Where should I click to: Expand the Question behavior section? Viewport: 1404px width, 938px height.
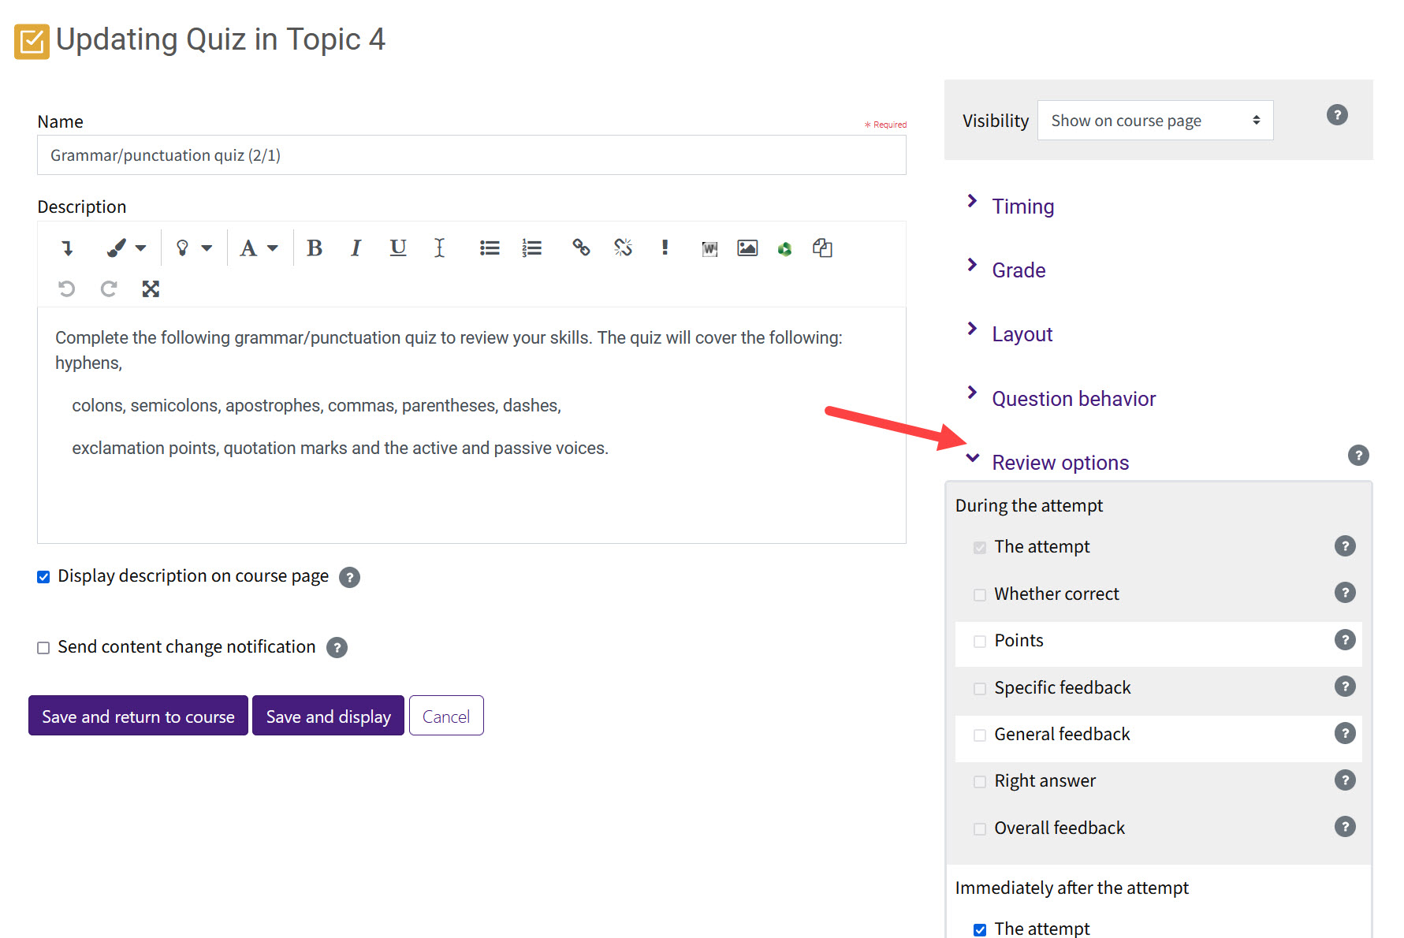point(1074,399)
